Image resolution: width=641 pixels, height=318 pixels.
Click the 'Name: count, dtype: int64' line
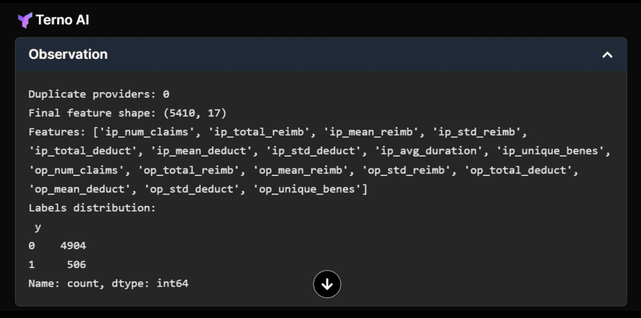(x=108, y=284)
